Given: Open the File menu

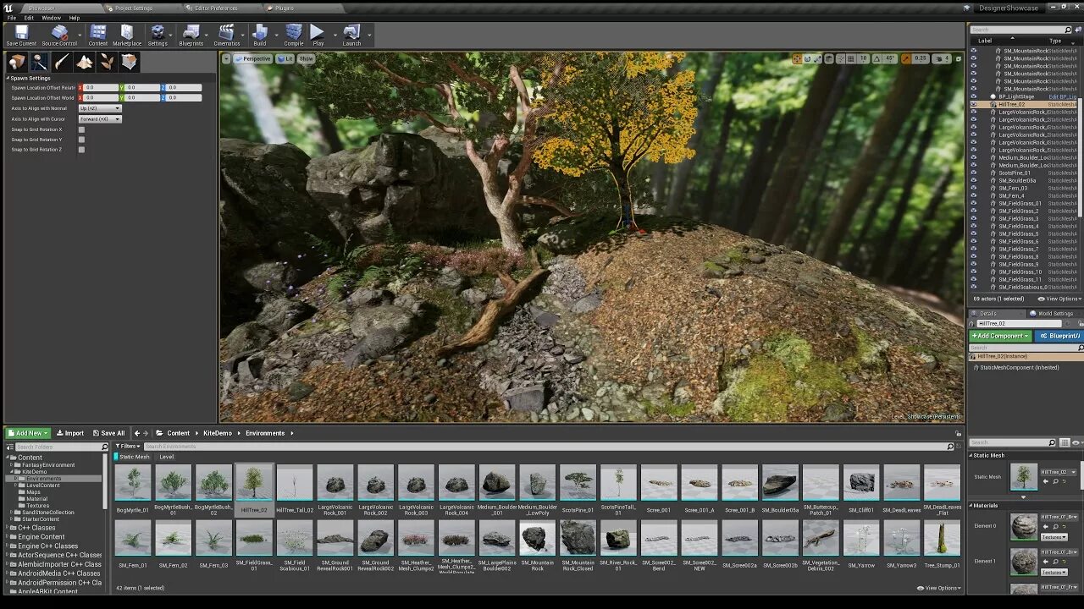Looking at the screenshot, I should click(11, 18).
